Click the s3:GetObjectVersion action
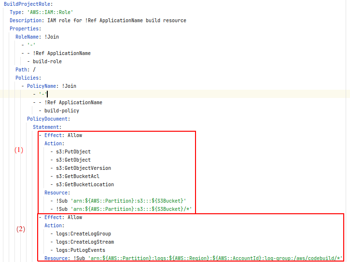The width and height of the screenshot is (350, 262). pos(83,168)
